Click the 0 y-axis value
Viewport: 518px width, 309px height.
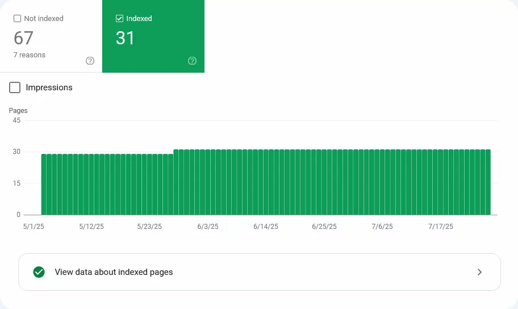[x=19, y=215]
